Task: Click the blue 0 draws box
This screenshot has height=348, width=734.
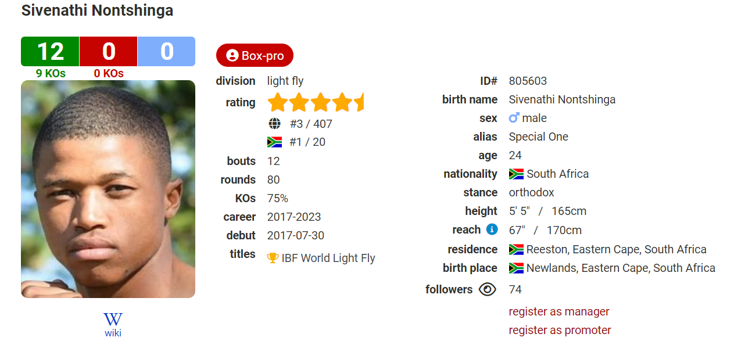Action: [166, 51]
